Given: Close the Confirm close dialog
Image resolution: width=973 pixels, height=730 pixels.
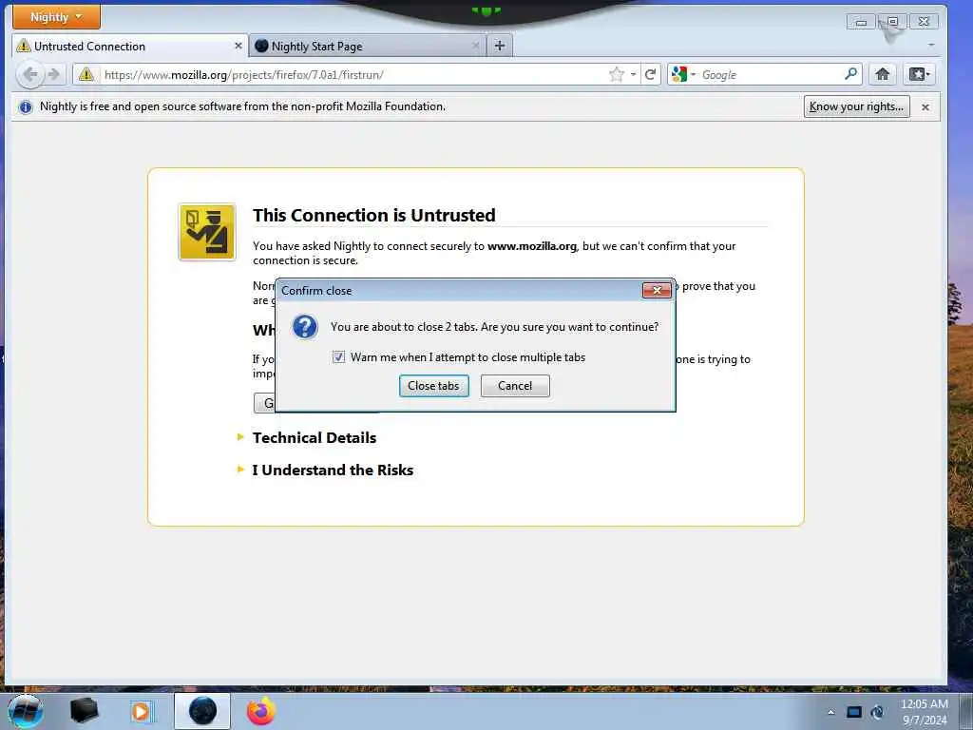Looking at the screenshot, I should pyautogui.click(x=658, y=290).
